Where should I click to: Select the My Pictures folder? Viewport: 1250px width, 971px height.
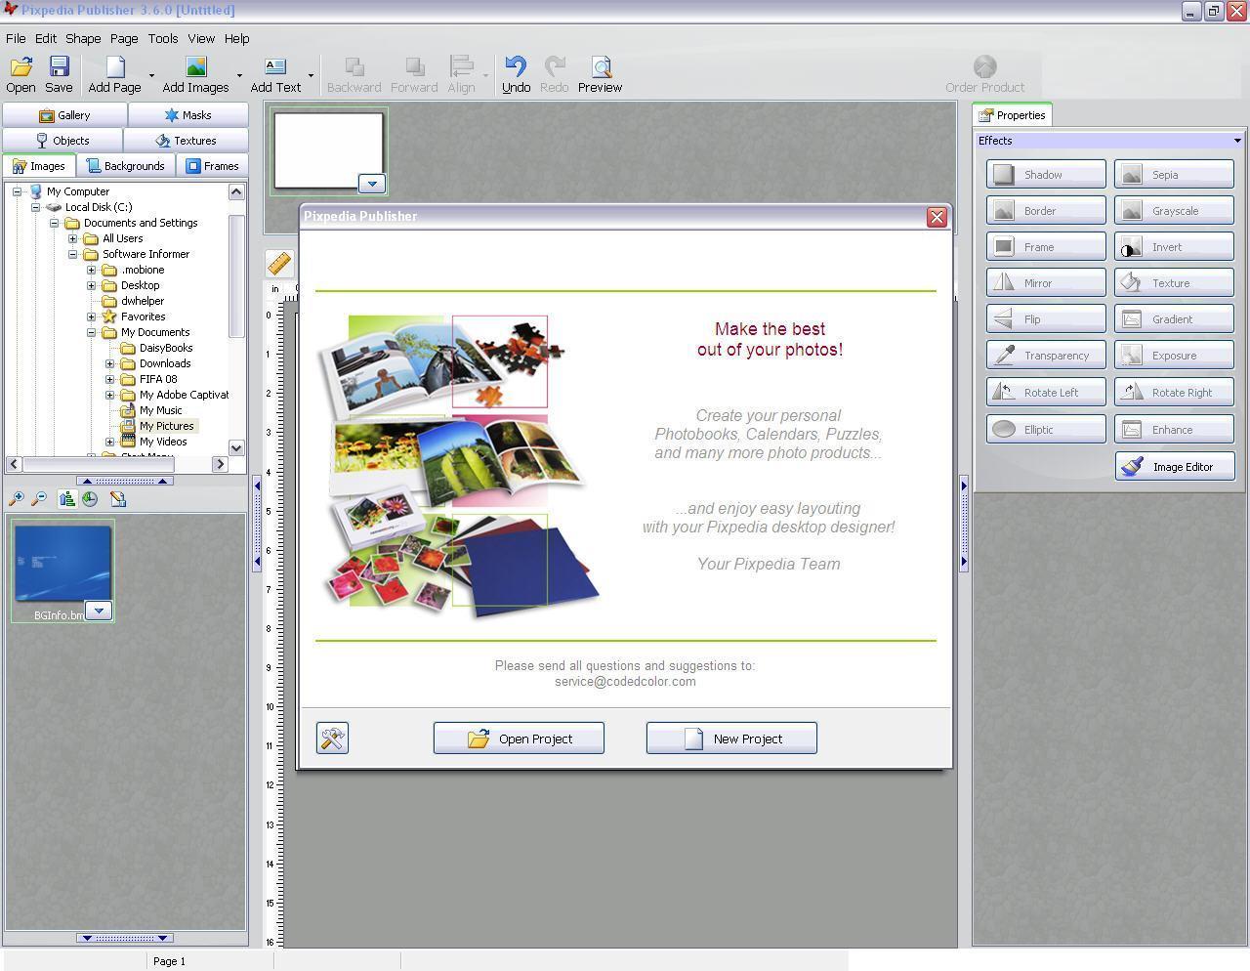(166, 426)
